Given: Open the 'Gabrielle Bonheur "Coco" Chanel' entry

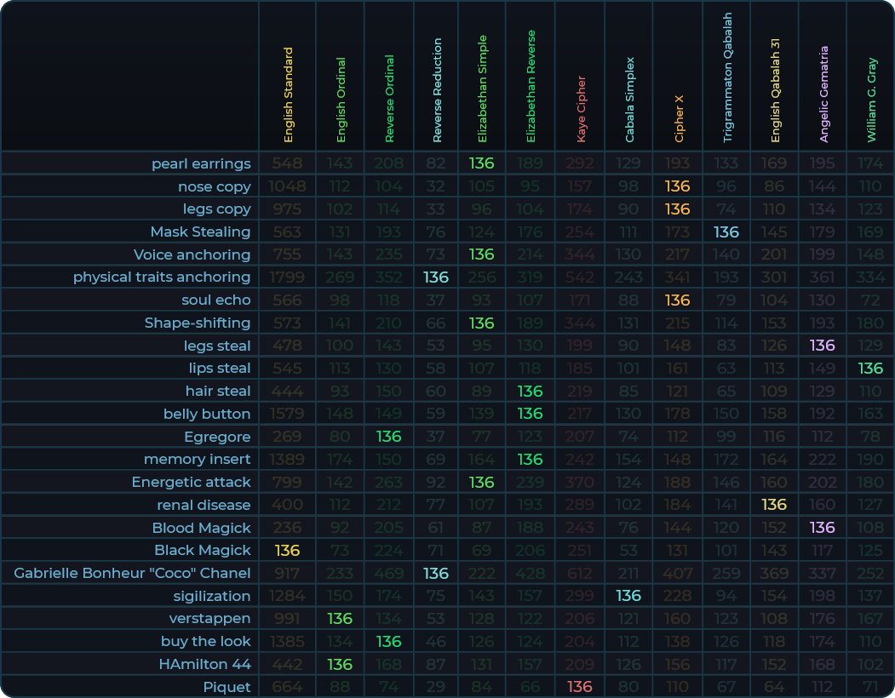Looking at the screenshot, I should click(132, 573).
